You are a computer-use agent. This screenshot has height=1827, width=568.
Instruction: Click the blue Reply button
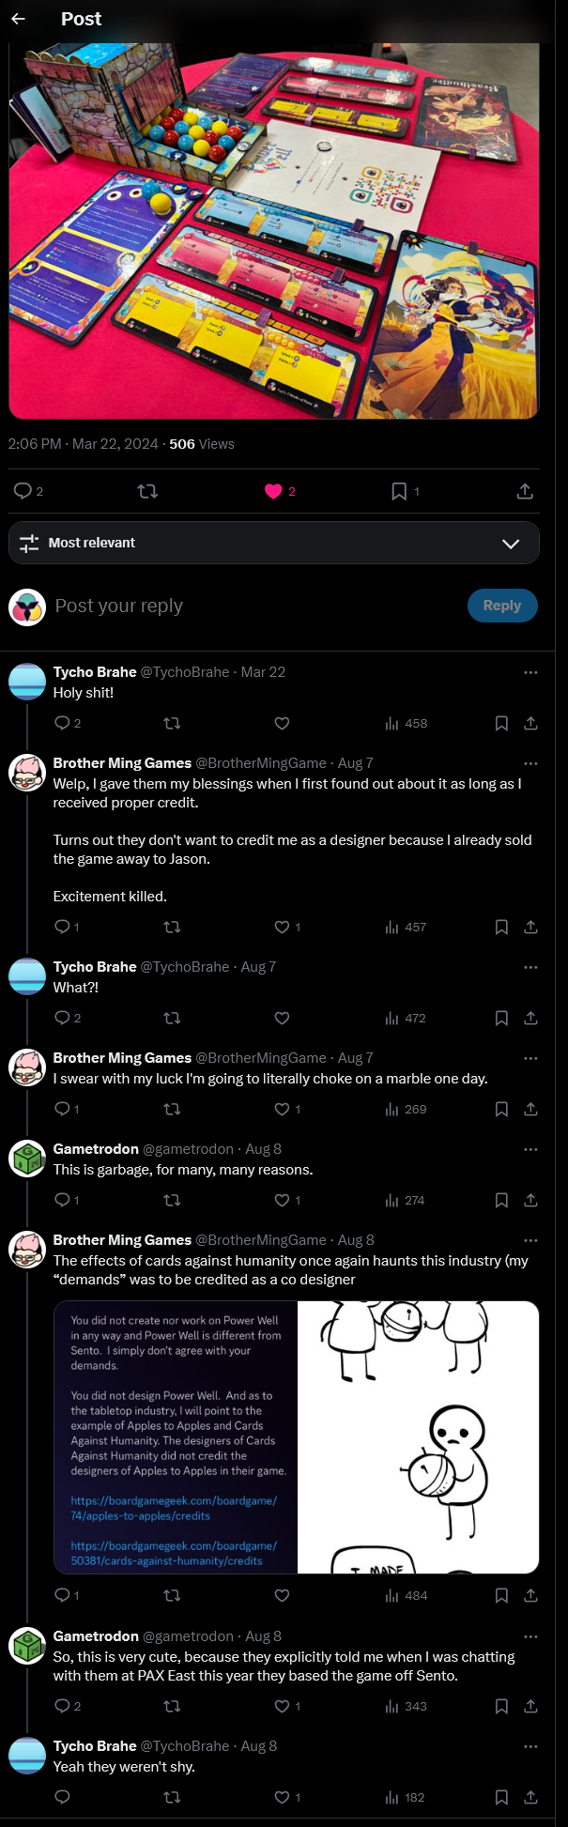[x=502, y=606]
